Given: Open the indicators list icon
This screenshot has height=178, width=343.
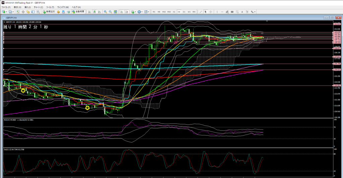Looking at the screenshot, I should pos(133,12).
